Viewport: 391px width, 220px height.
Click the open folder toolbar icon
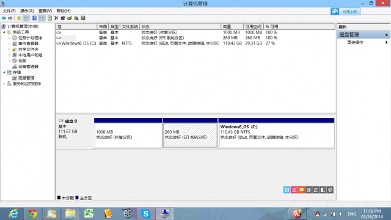(x=70, y=18)
